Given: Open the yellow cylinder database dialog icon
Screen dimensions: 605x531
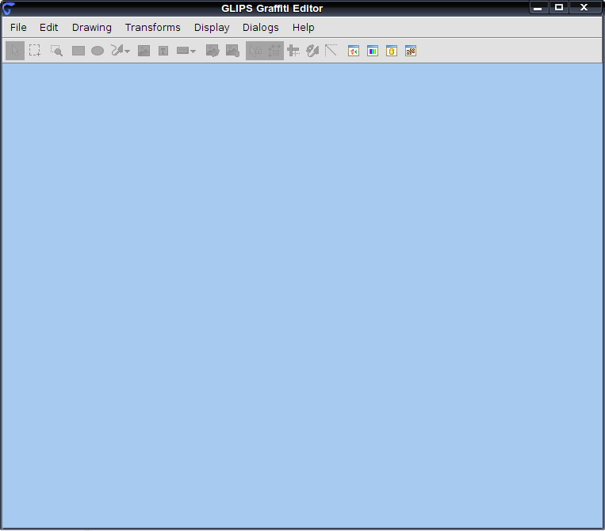Looking at the screenshot, I should pos(392,51).
